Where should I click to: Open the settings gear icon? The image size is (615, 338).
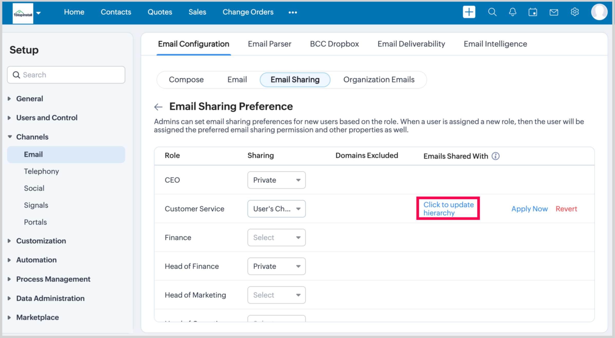coord(575,12)
